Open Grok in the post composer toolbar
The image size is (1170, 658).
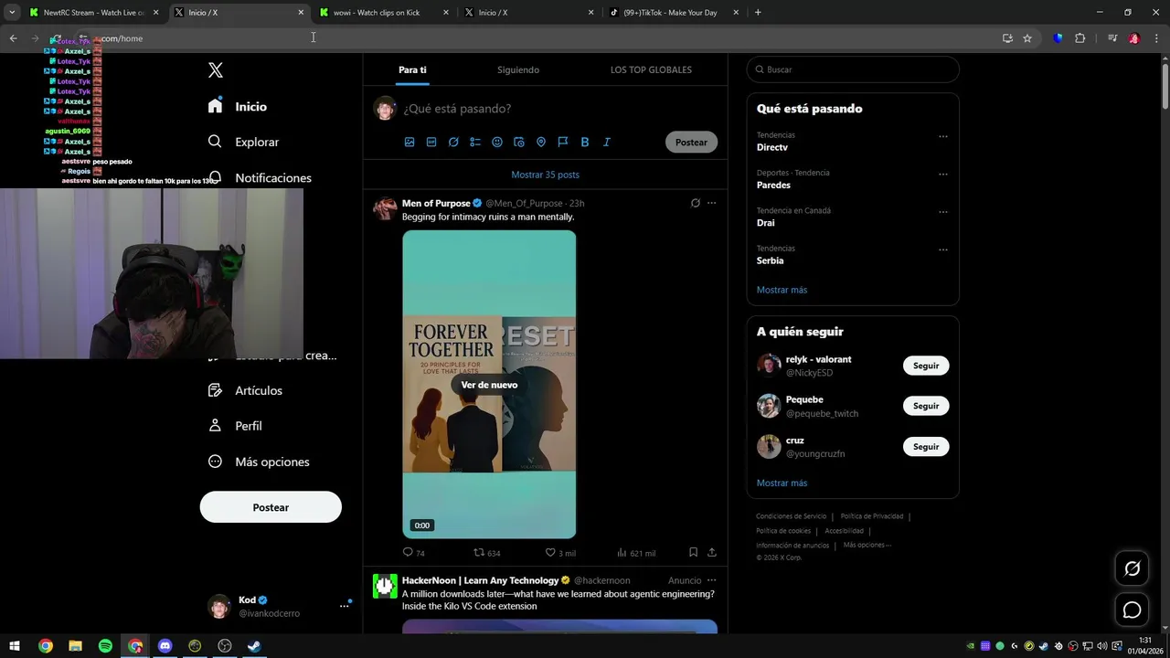453,142
